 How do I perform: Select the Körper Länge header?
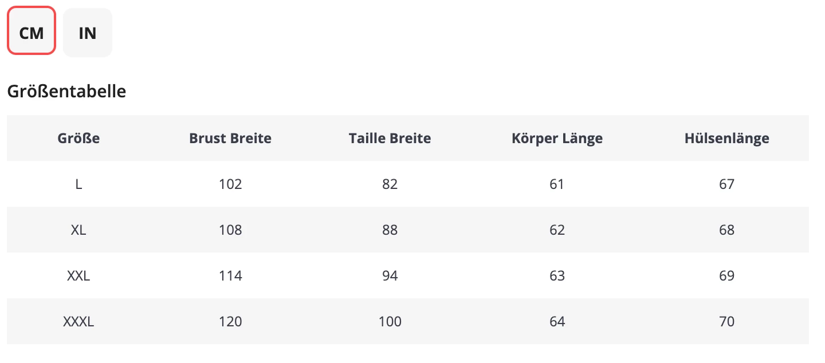coord(557,138)
